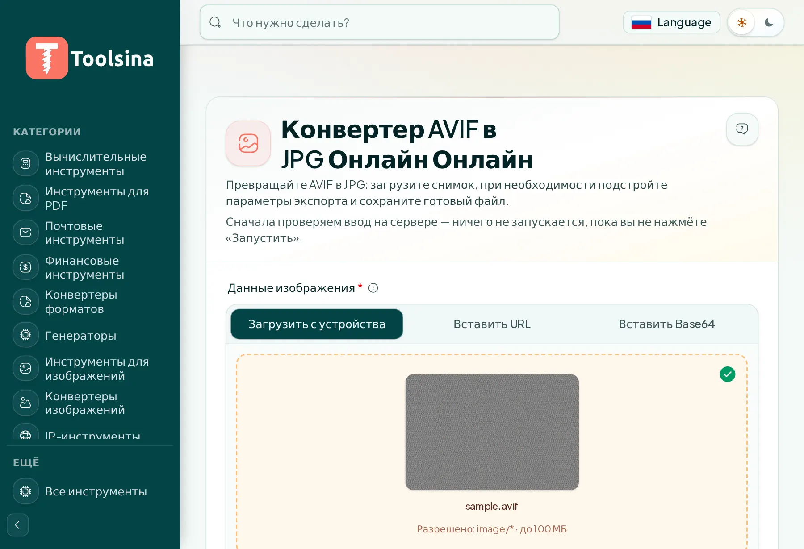Switch to the «Вставить URL» tab
This screenshot has height=549, width=804.
492,324
